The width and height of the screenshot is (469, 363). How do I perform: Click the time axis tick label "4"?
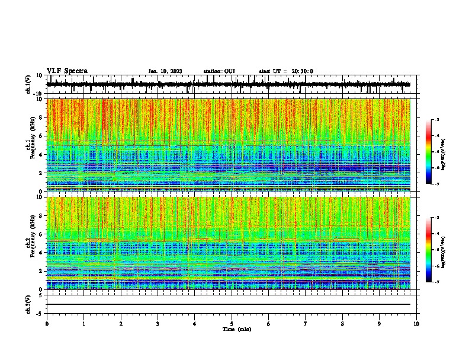pos(195,324)
